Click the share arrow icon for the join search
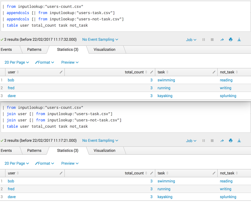The height and width of the screenshot is (202, 251). coord(222,141)
